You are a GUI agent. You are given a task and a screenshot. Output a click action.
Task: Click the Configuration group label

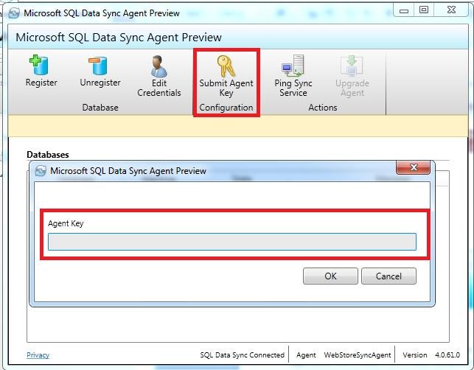tap(226, 108)
